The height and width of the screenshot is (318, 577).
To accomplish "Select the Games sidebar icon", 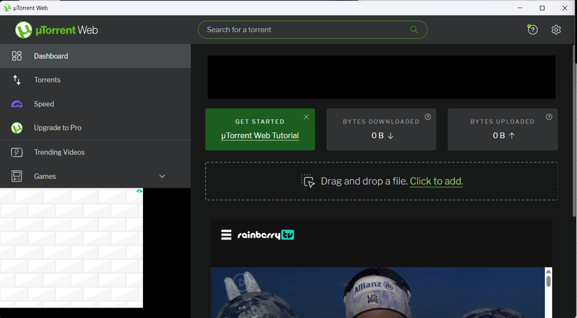I will 17,176.
